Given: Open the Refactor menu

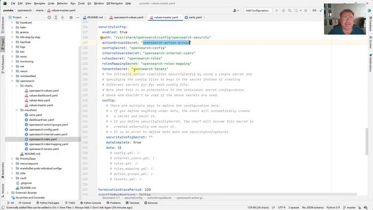Looking at the screenshot, I should tap(62, 3).
